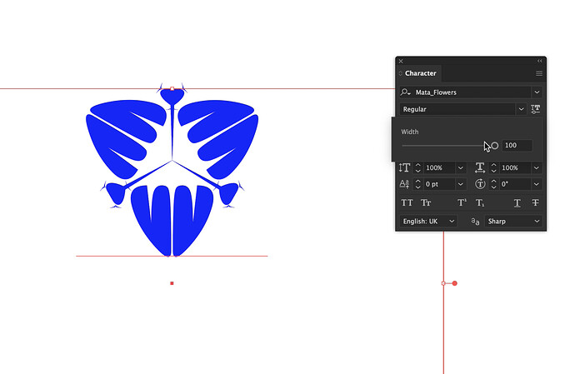575x374 pixels.
Task: Click the baseline shift 0 pt field
Action: point(440,184)
